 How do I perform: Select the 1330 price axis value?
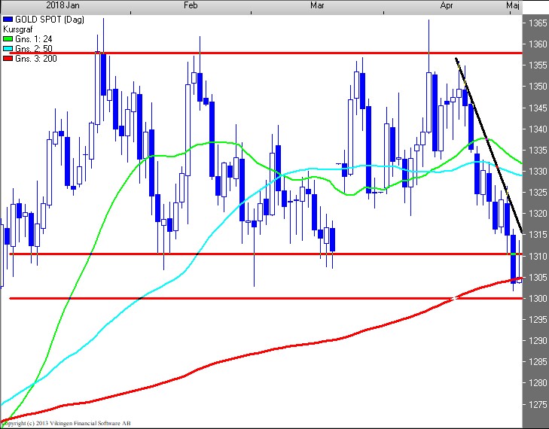click(x=536, y=172)
